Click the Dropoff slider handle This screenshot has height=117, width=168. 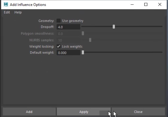[114, 27]
